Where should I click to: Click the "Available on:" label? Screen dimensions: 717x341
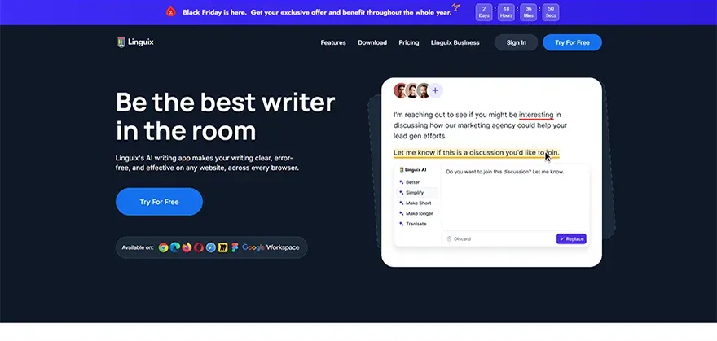pos(138,248)
